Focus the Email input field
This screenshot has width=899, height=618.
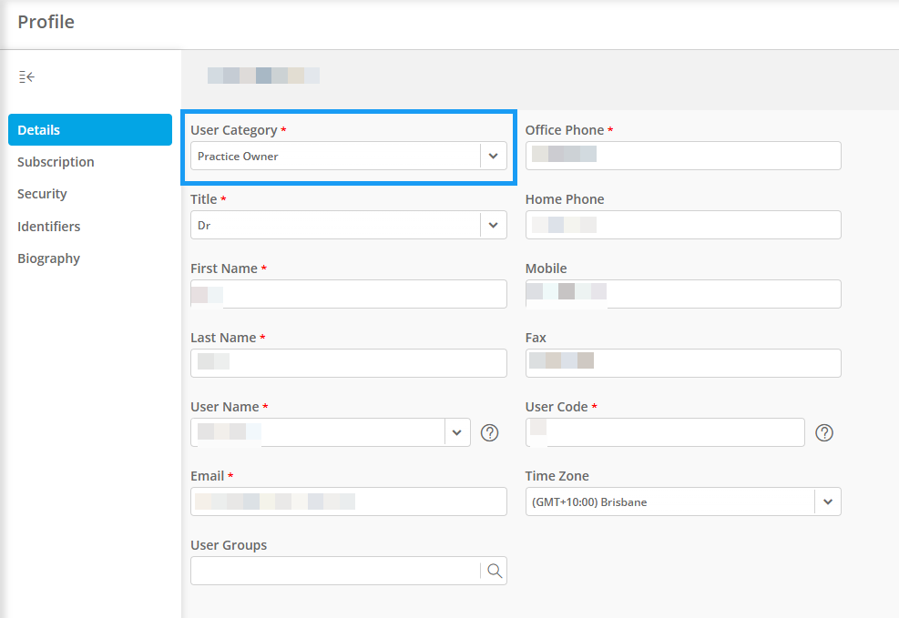(349, 501)
